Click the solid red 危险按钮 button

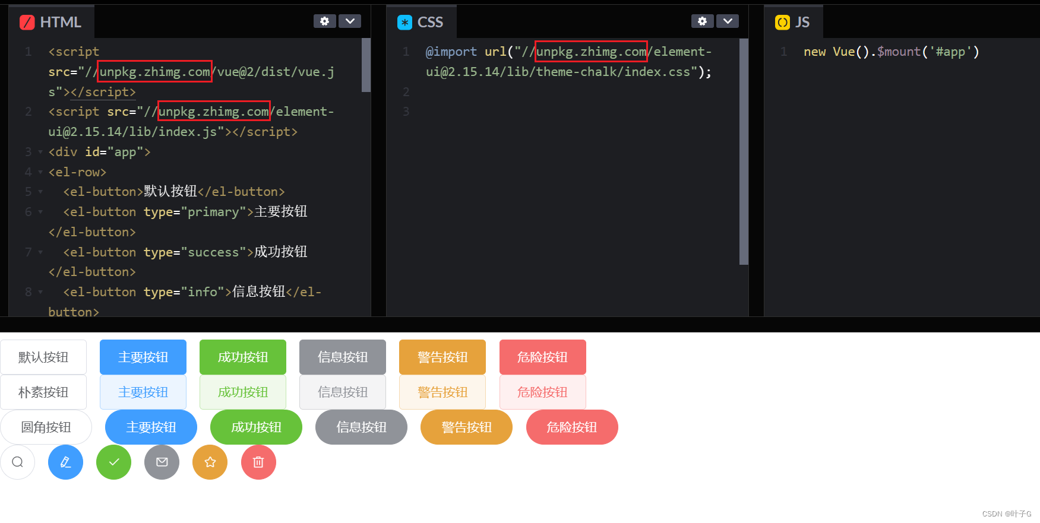[x=543, y=357]
